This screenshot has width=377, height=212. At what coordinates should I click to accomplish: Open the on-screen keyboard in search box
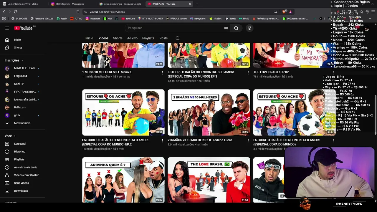point(226,28)
